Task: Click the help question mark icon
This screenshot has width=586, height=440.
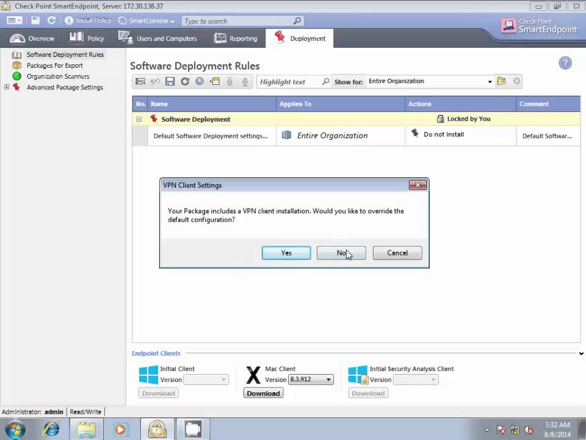Action: [x=565, y=63]
